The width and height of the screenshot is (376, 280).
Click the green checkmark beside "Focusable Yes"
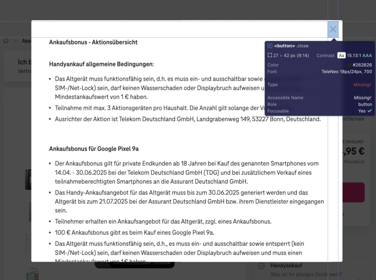click(370, 111)
